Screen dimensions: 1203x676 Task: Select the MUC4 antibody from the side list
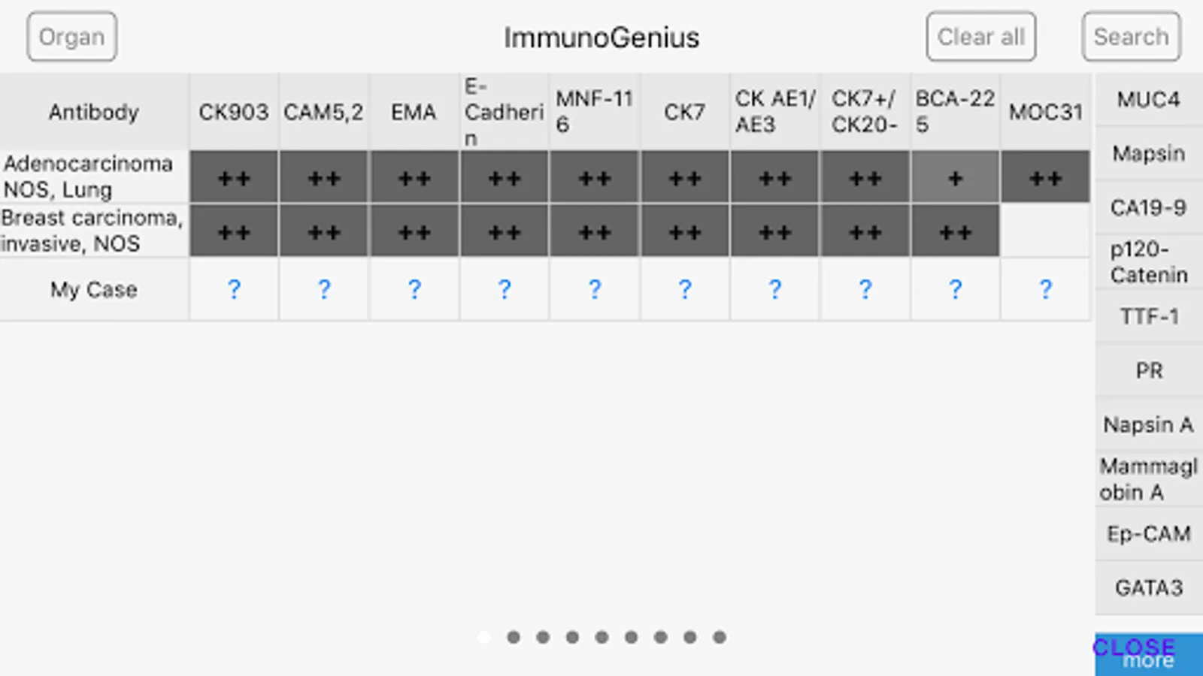click(1148, 99)
